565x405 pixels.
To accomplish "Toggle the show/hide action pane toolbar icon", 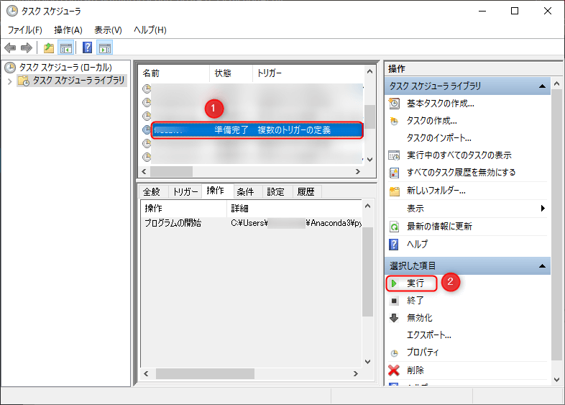I will pyautogui.click(x=105, y=47).
